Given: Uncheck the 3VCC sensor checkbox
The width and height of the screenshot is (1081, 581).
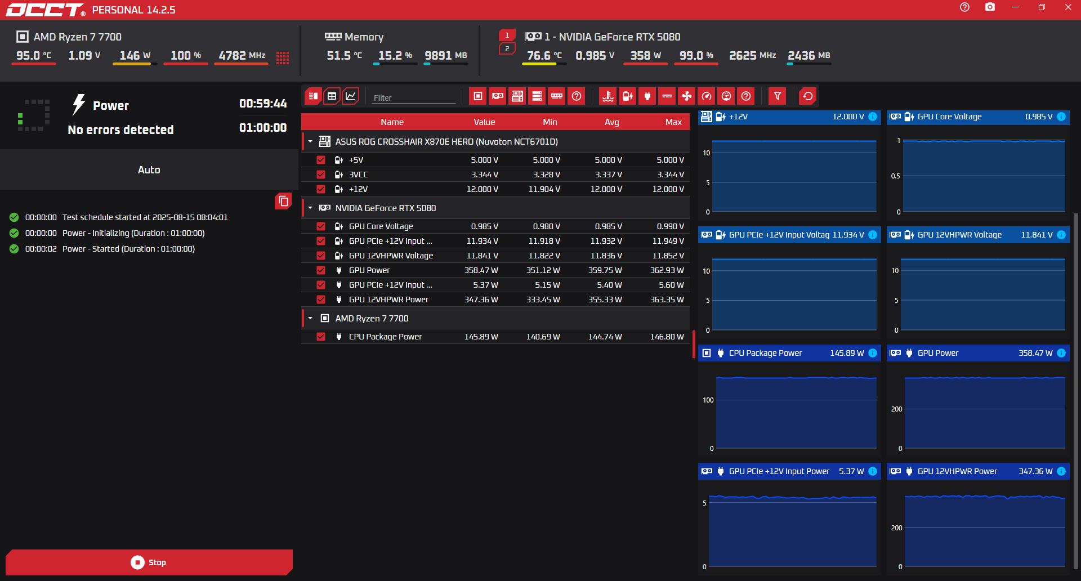Looking at the screenshot, I should [x=321, y=175].
